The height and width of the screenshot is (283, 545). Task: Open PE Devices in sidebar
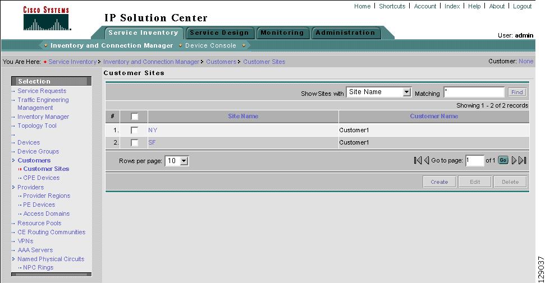pyautogui.click(x=39, y=205)
